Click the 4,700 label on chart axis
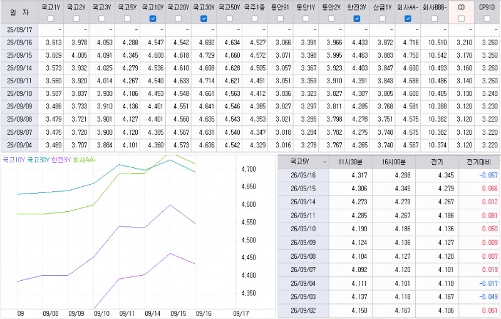 coord(248,169)
